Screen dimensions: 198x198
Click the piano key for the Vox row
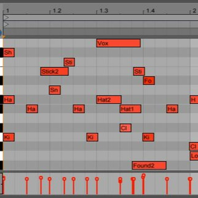[2, 43]
